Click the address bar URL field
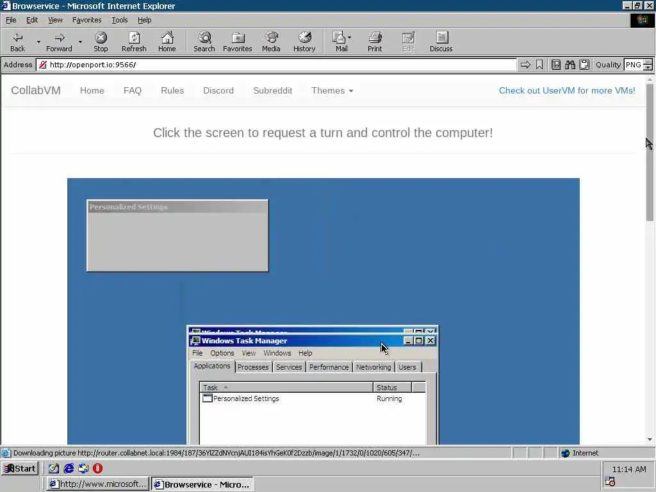The image size is (656, 492). tap(276, 65)
